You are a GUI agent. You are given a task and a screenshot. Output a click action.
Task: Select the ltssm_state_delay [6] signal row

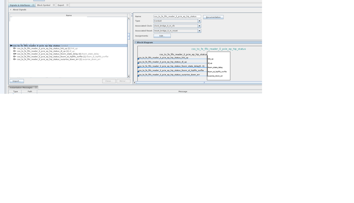tap(68, 54)
